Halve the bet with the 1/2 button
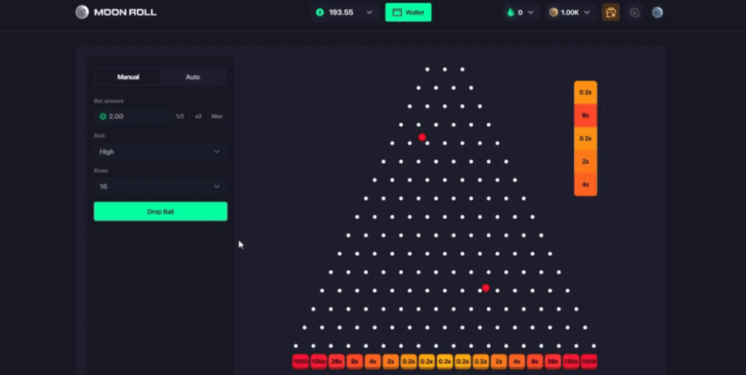The image size is (746, 375). click(180, 117)
